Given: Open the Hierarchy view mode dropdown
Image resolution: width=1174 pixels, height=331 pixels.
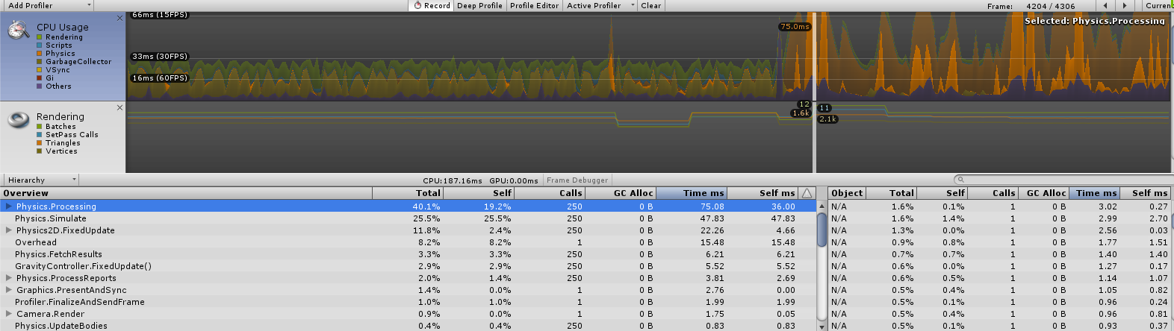Looking at the screenshot, I should (x=41, y=180).
